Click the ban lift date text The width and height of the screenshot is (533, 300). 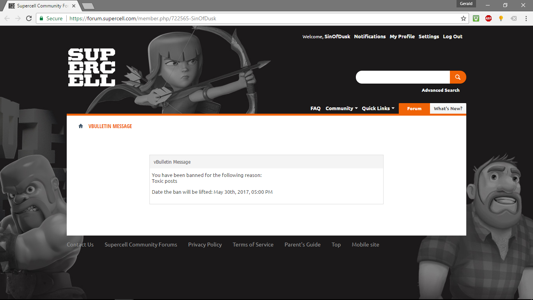(212, 192)
